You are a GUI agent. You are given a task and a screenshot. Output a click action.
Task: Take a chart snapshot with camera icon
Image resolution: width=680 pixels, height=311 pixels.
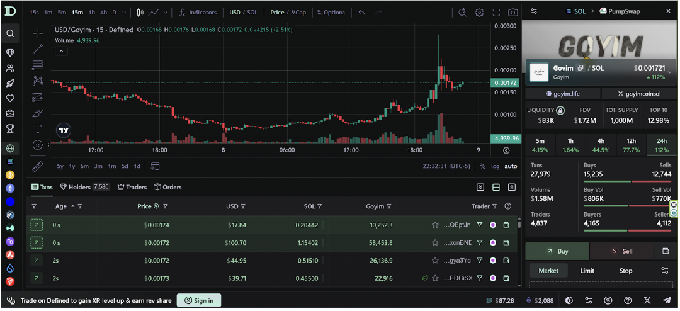click(x=513, y=13)
